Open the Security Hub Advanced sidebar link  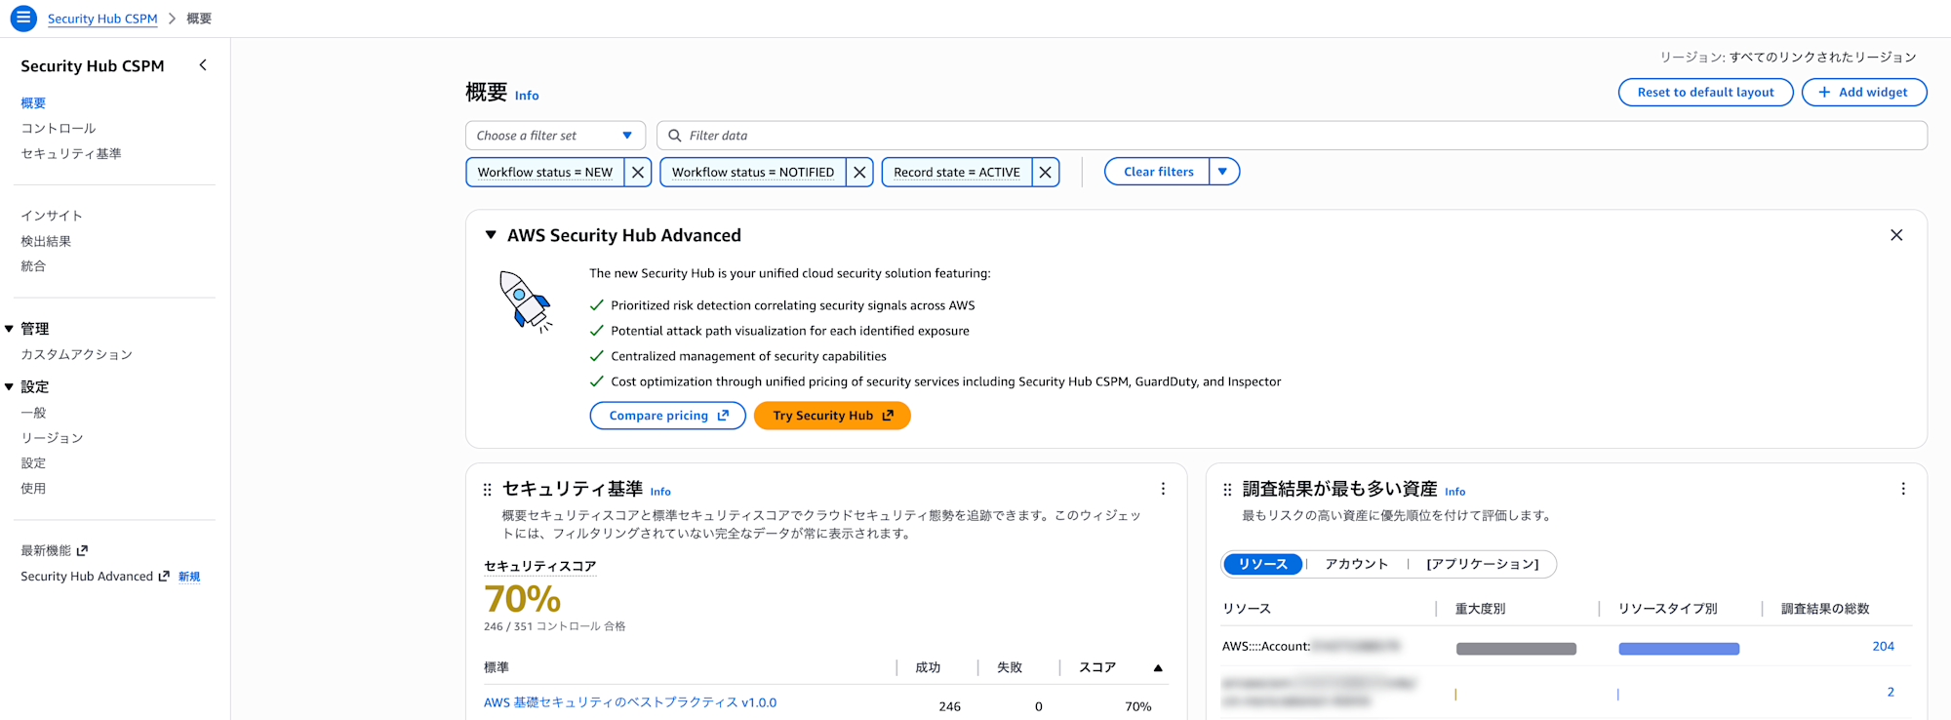click(x=96, y=577)
